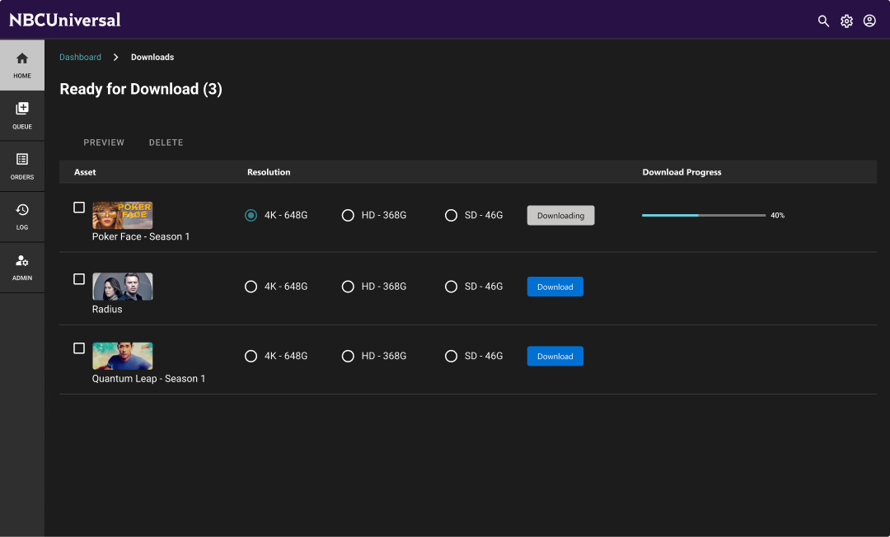Choose SD - 46G for Poker Face

coord(452,216)
